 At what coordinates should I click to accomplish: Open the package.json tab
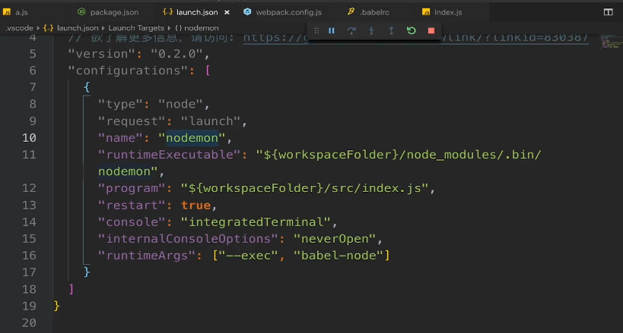(x=114, y=12)
